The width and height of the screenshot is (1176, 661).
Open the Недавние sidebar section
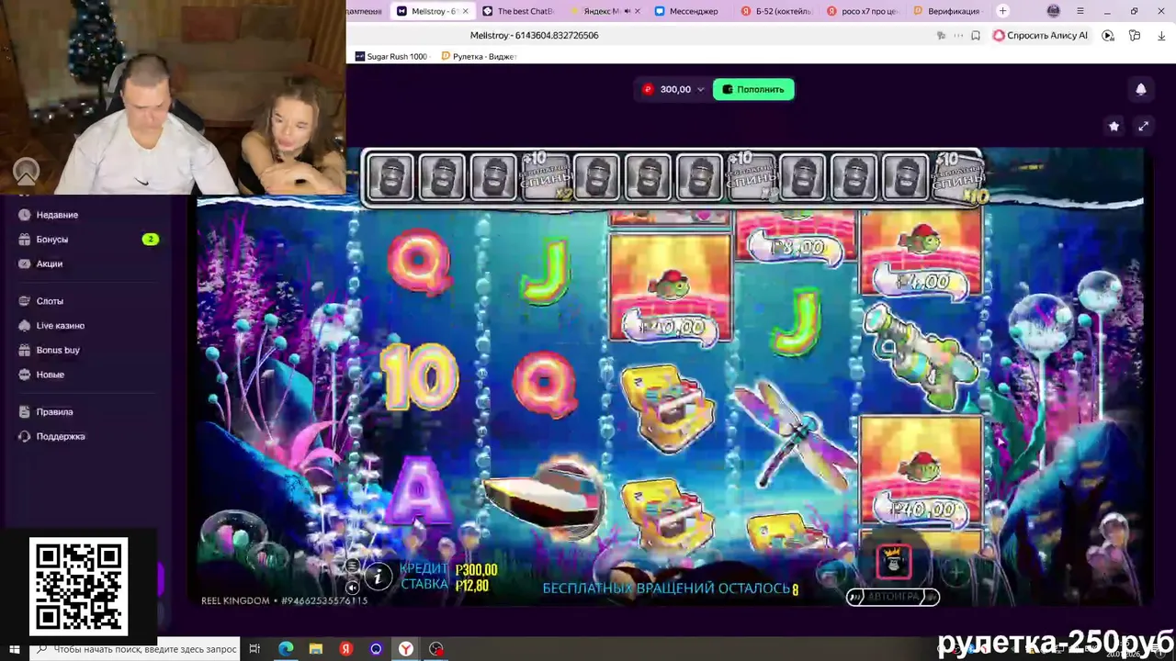coord(57,215)
